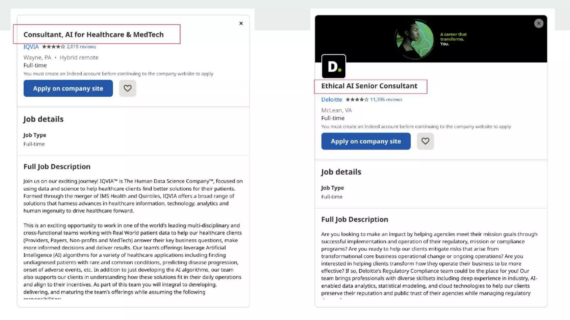Click Deloitte's Job details heading
This screenshot has width=570, height=320.
(x=341, y=172)
